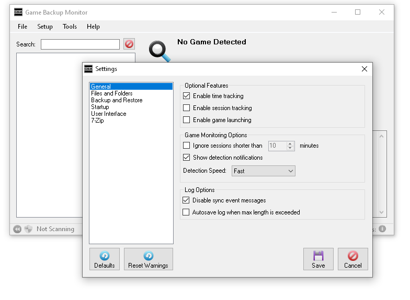Click the minutes number field
This screenshot has width=410, height=300.
click(277, 146)
